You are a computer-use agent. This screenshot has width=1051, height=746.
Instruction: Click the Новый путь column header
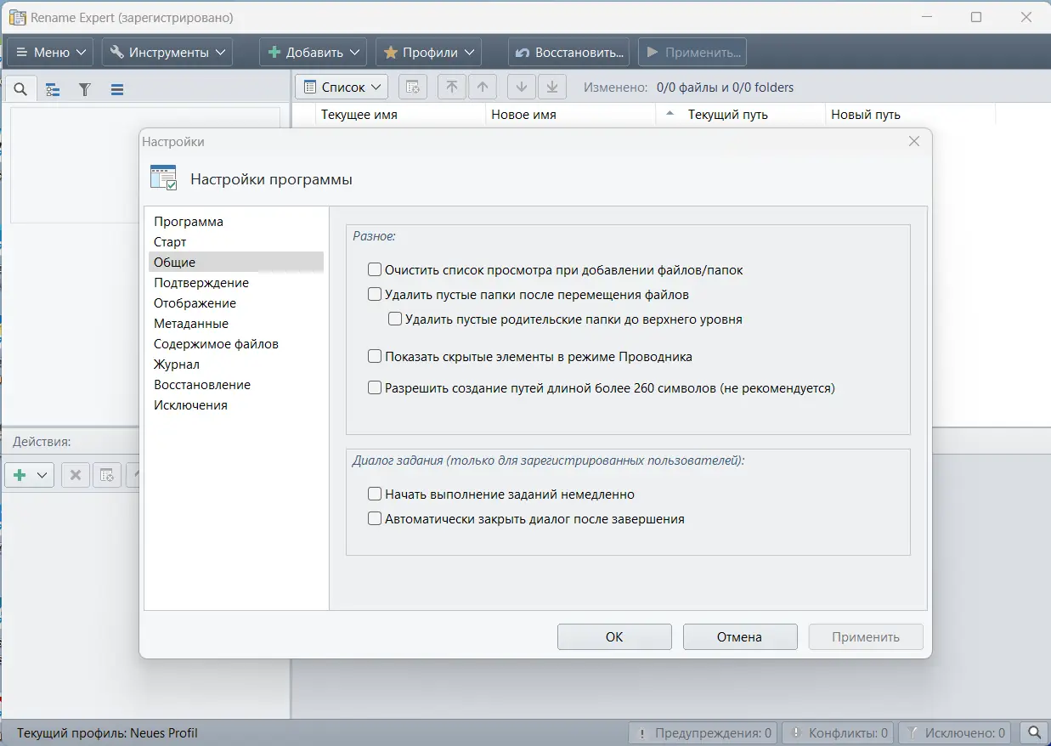(x=910, y=115)
